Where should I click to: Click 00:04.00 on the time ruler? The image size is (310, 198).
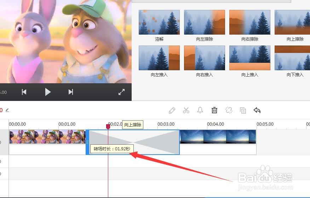[x=216, y=124]
